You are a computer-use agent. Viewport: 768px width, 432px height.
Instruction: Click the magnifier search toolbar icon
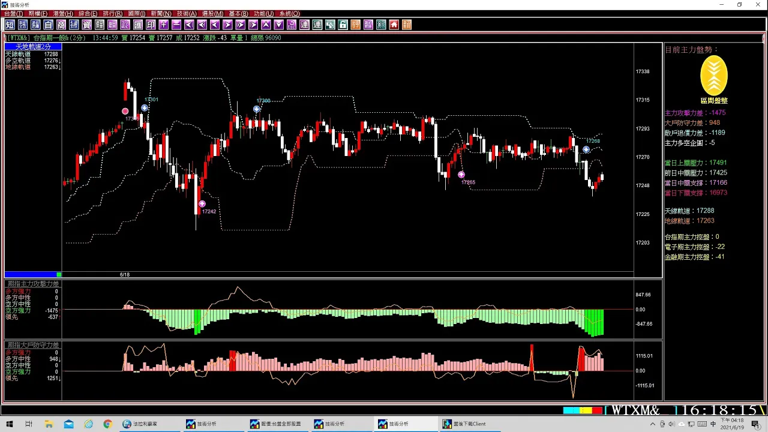click(292, 25)
